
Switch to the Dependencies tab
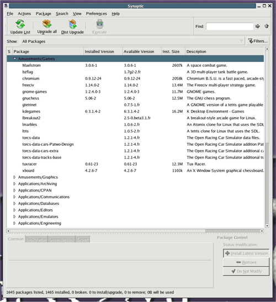(x=61, y=239)
